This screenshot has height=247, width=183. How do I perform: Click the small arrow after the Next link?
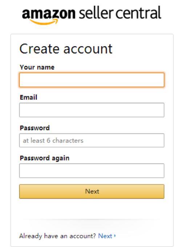click(x=115, y=236)
